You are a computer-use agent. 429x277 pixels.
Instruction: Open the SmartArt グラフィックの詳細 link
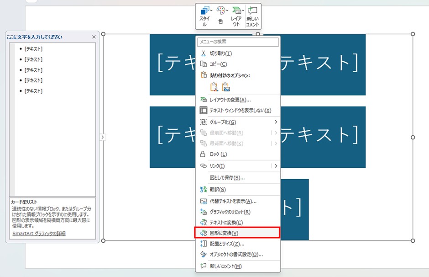(x=39, y=234)
